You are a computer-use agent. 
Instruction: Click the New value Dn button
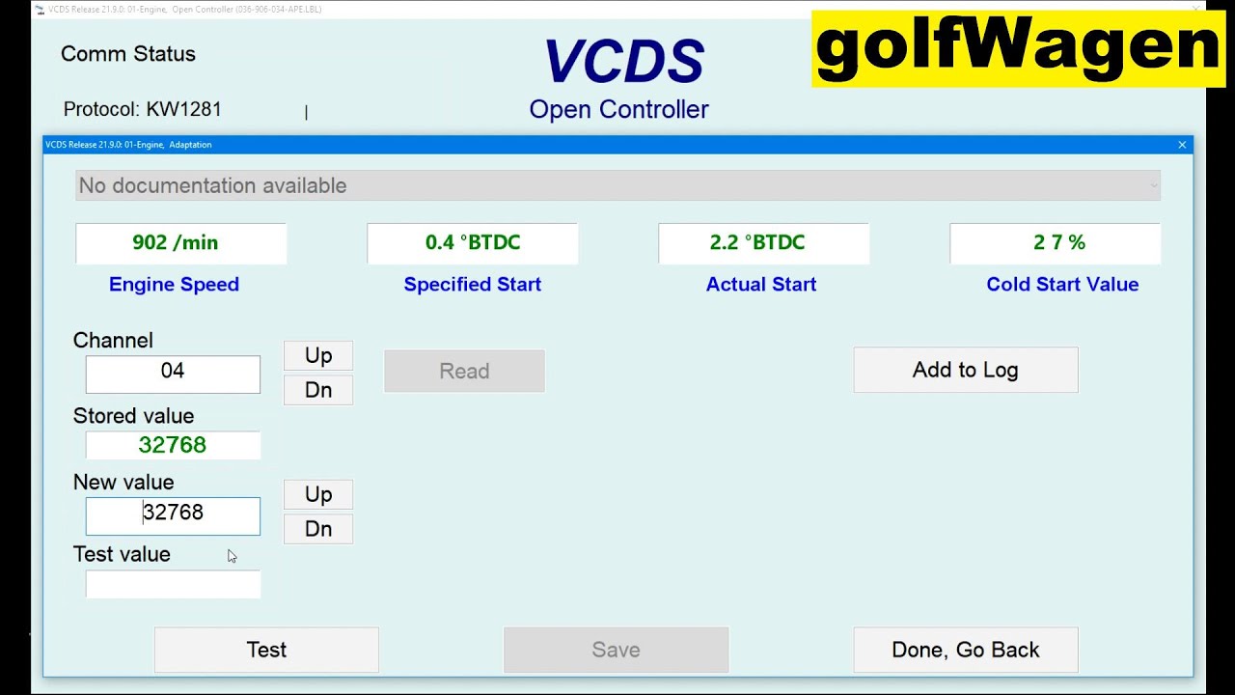[x=318, y=529]
